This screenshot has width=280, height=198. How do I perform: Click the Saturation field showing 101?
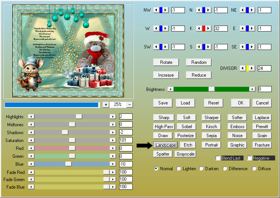126,140
